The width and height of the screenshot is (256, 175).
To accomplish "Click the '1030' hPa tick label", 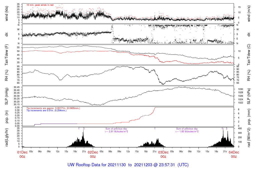I will click(x=240, y=89).
